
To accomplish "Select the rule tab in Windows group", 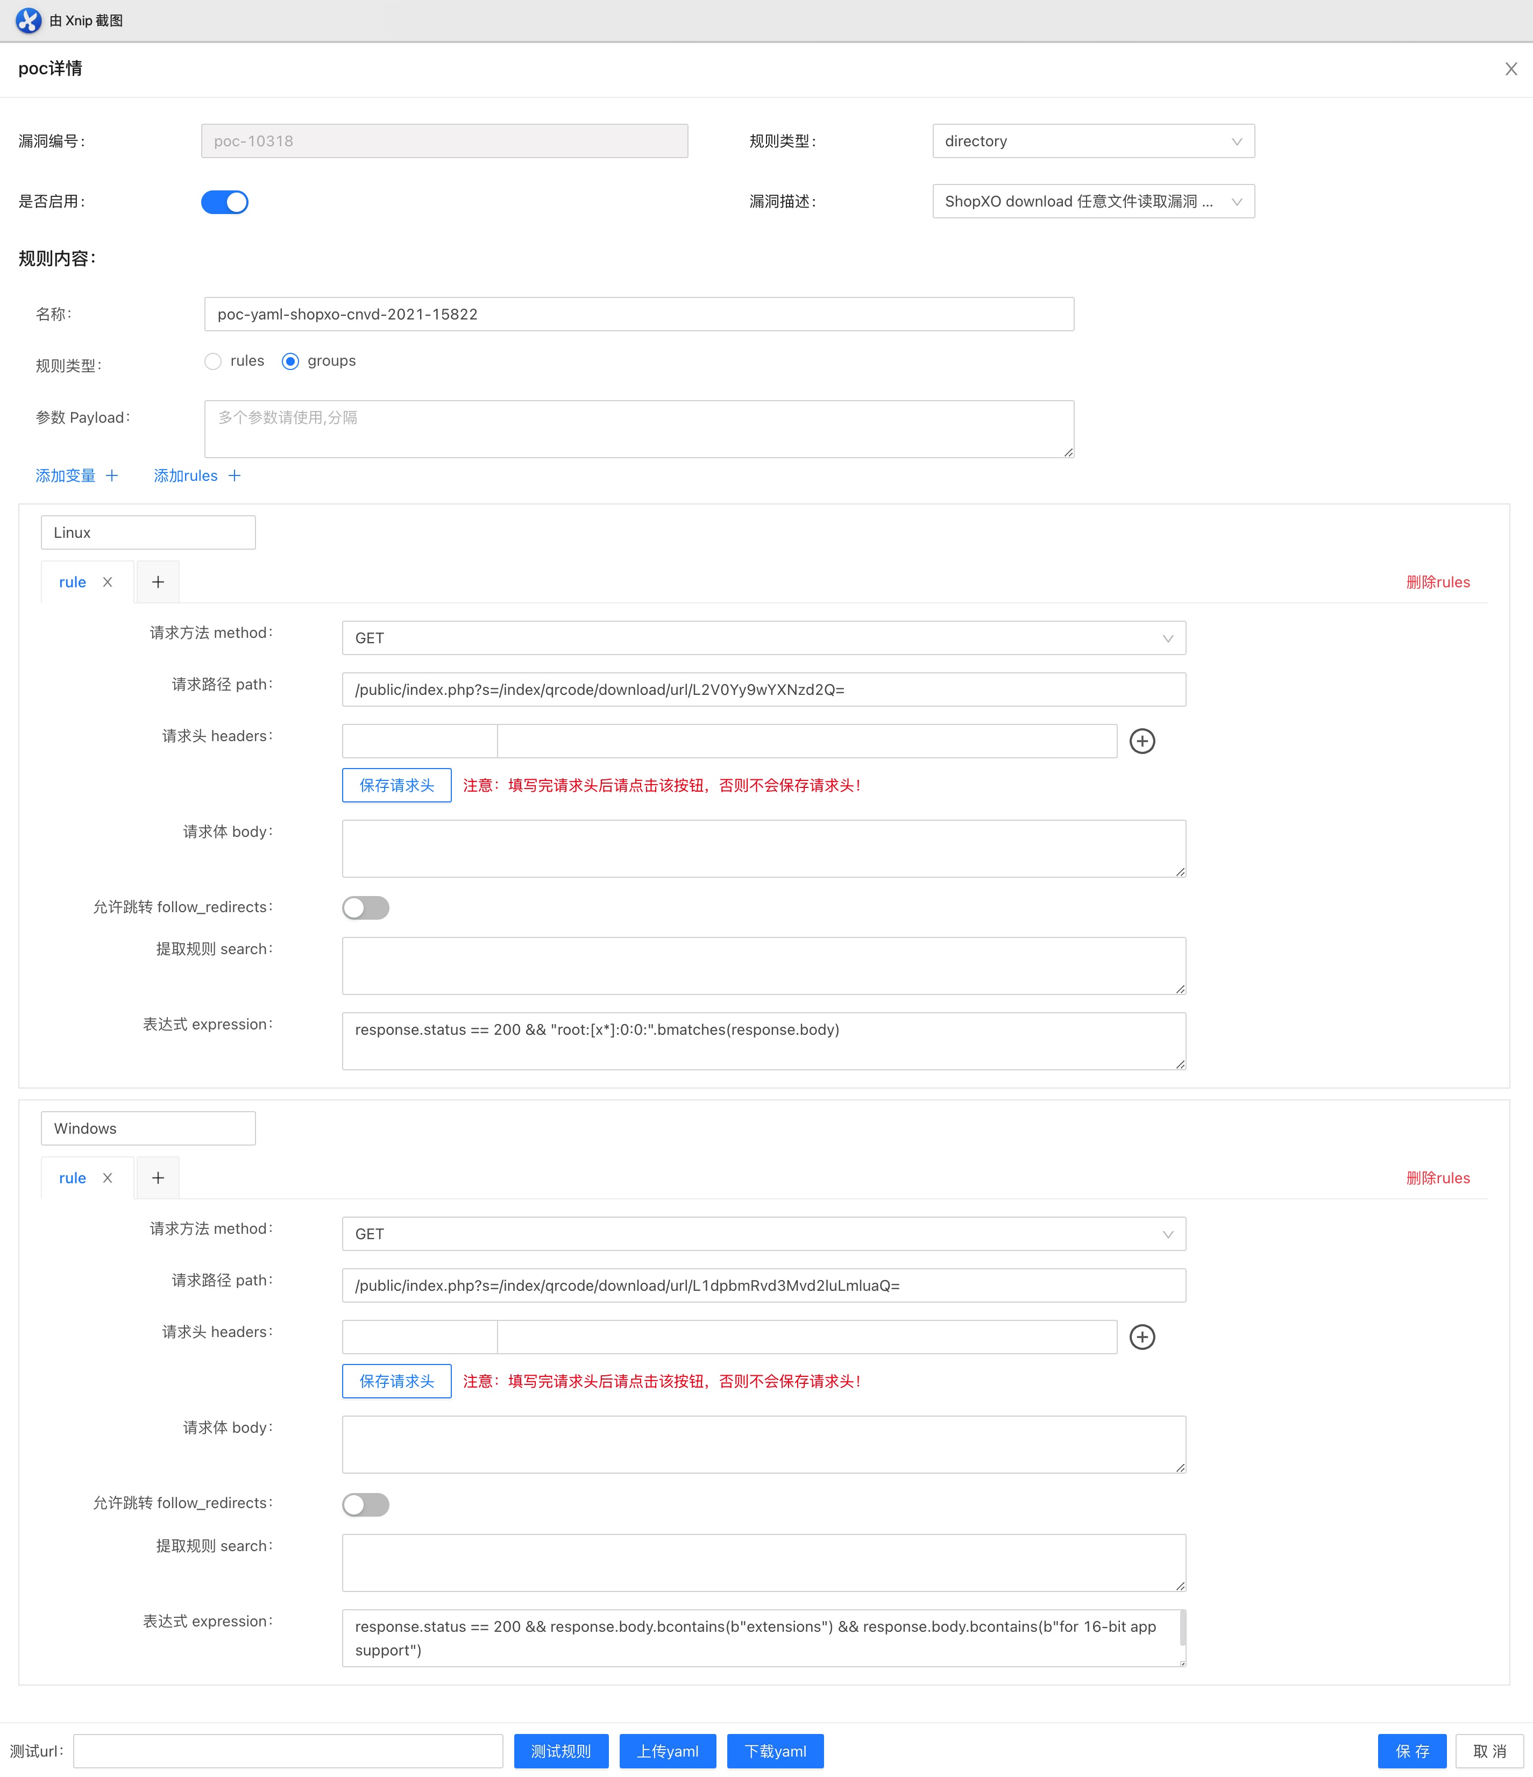I will 73,1178.
